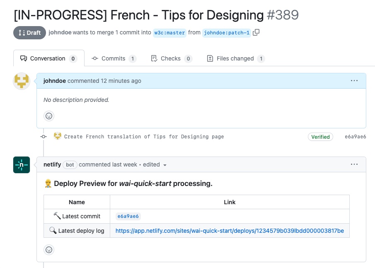Copy the branch name with the copy icon
Screen dimensions: 375x268
coord(256,32)
